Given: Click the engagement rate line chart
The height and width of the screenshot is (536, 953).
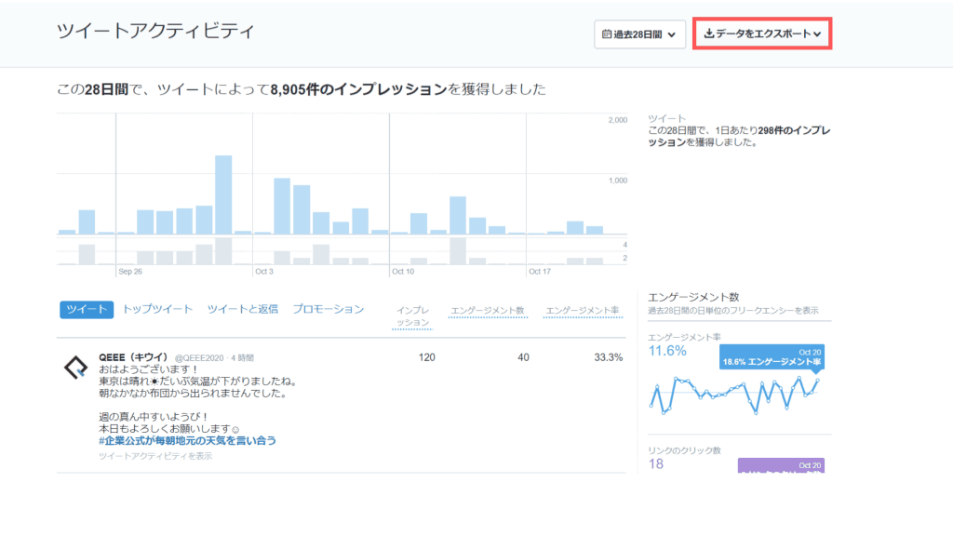Looking at the screenshot, I should point(735,395).
